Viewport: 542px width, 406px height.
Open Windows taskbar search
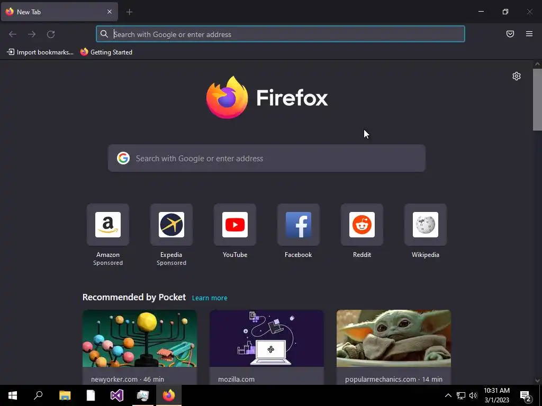(x=38, y=395)
